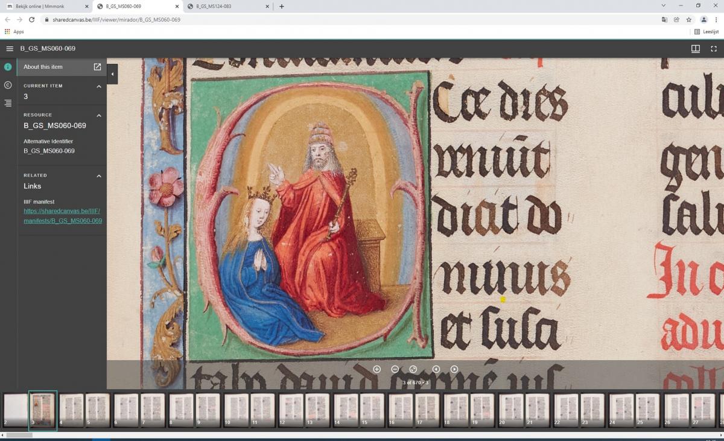The height and width of the screenshot is (441, 724).
Task: Select the About this item header
Action: [x=43, y=67]
